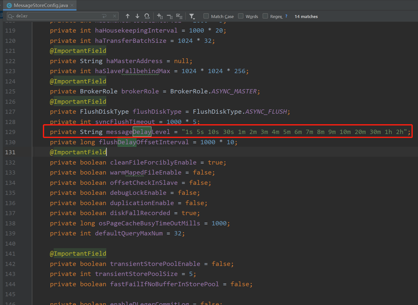The height and width of the screenshot is (305, 418).
Task: Enable the Words checkbox
Action: 241,16
